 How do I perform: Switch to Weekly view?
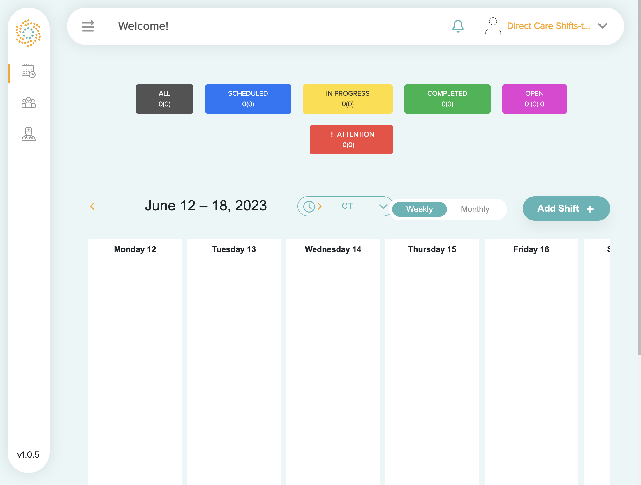(x=419, y=209)
